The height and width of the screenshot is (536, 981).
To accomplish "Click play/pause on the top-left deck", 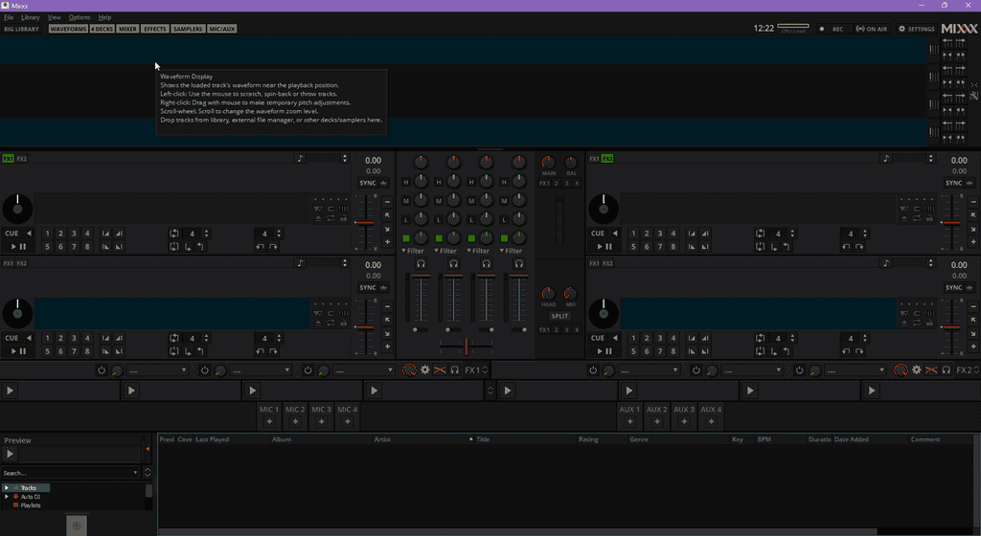I will (18, 247).
